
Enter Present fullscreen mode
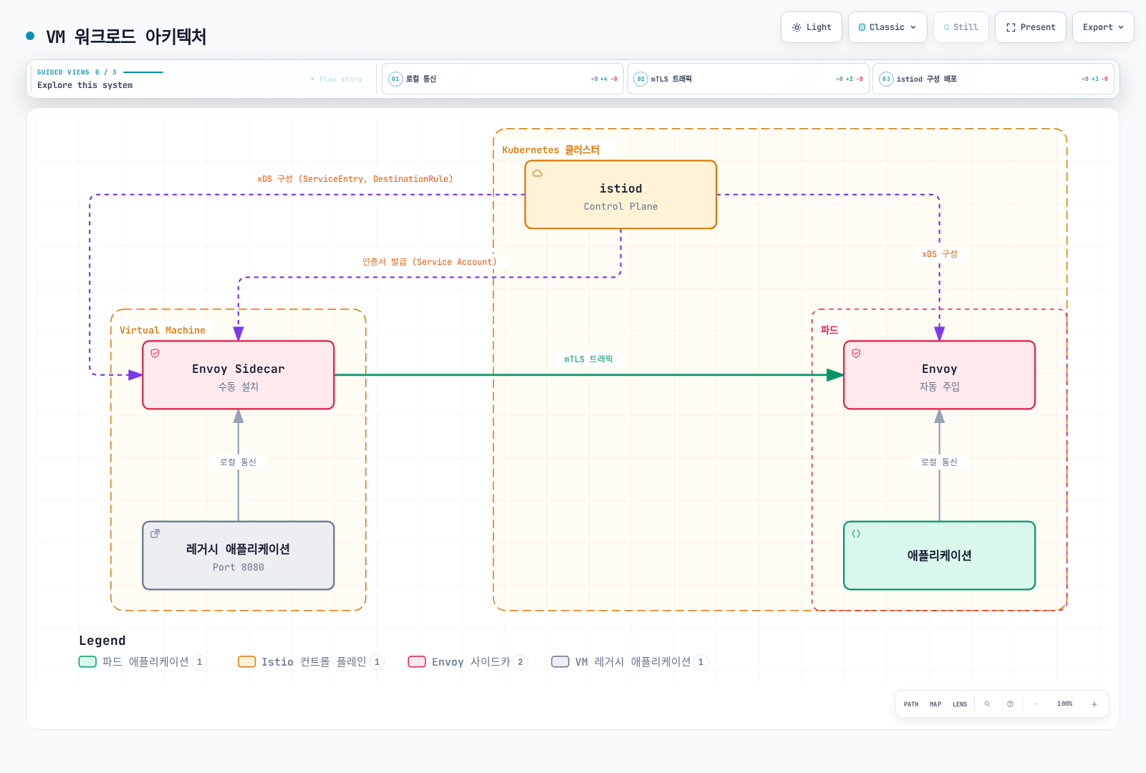click(1031, 27)
